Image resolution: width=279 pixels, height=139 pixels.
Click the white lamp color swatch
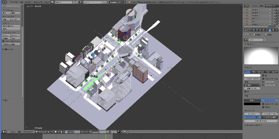252,76
